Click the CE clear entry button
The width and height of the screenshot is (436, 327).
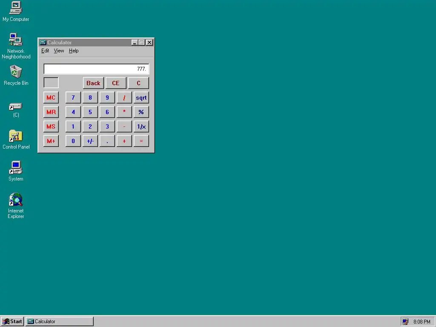pos(116,83)
